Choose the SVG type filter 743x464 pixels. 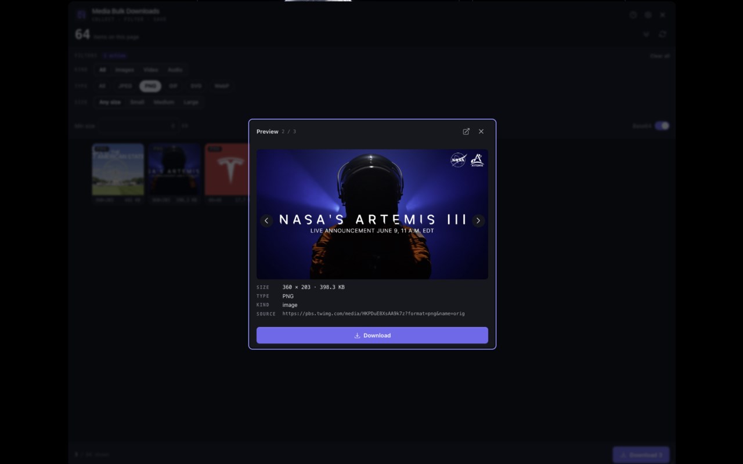196,86
